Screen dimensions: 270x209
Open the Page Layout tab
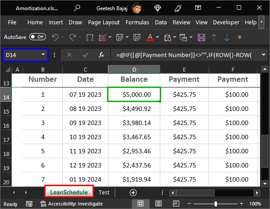(x=104, y=23)
